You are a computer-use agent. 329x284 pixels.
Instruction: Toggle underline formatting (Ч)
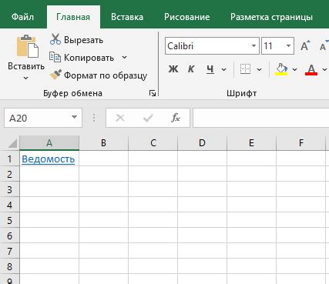coord(210,69)
